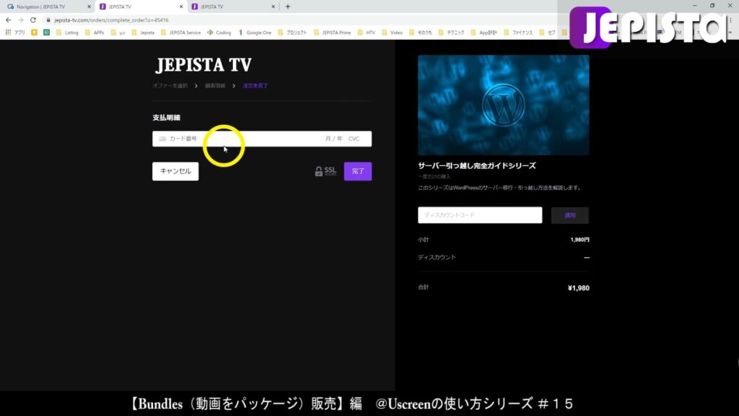Screen dimensions: 739x416
Task: Open the そのうち bookmark folder
Action: tap(421, 32)
